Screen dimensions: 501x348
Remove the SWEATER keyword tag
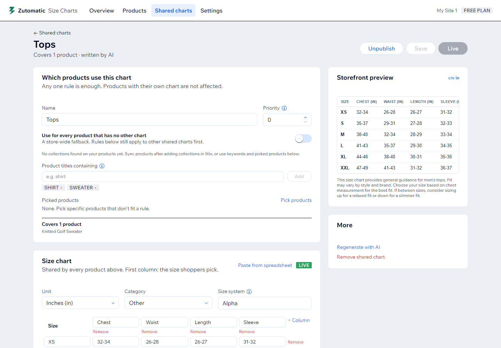[96, 188]
